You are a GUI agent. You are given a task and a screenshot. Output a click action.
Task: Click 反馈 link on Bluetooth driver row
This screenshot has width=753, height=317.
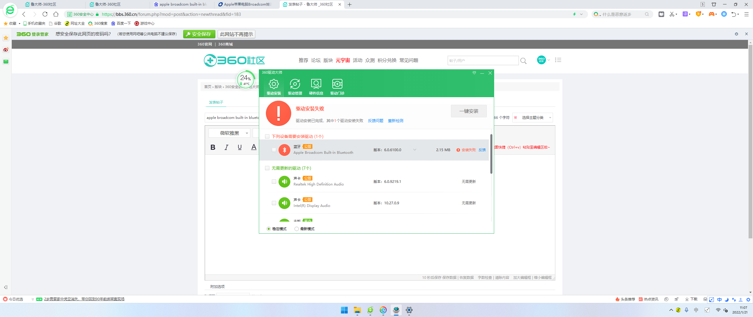coord(482,150)
